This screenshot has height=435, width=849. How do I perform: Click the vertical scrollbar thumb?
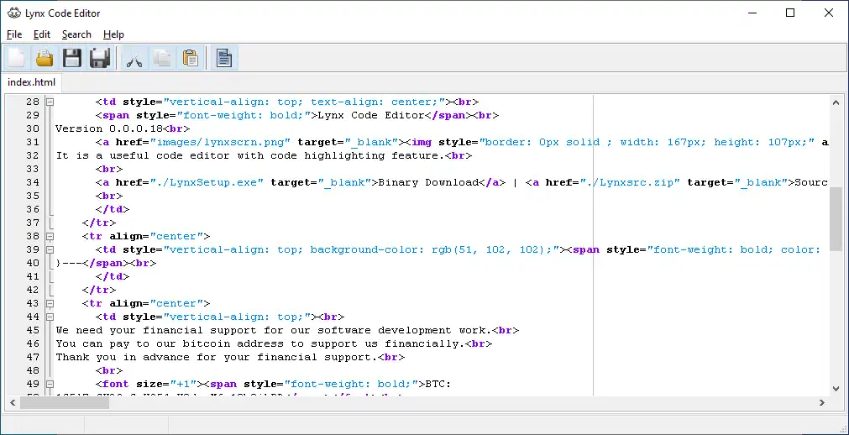click(836, 219)
